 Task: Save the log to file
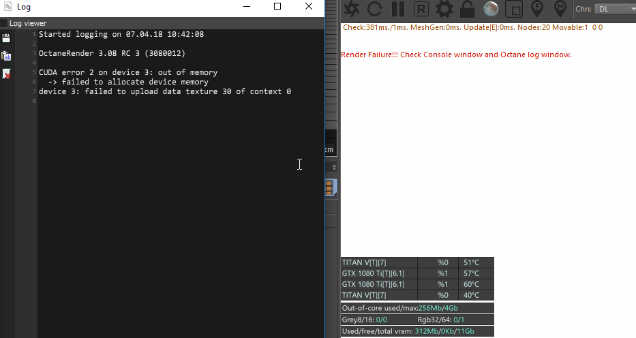(x=6, y=38)
